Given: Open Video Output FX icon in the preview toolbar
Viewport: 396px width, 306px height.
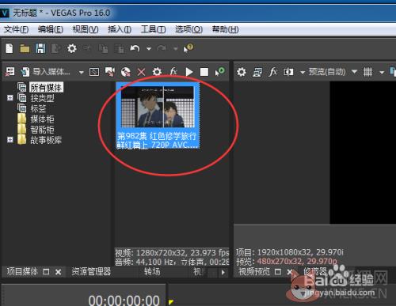Looking at the screenshot, I should click(272, 71).
